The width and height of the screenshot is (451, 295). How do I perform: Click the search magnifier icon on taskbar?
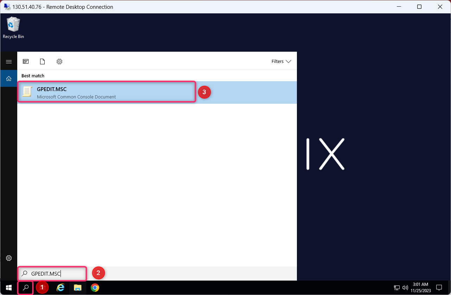coord(25,288)
